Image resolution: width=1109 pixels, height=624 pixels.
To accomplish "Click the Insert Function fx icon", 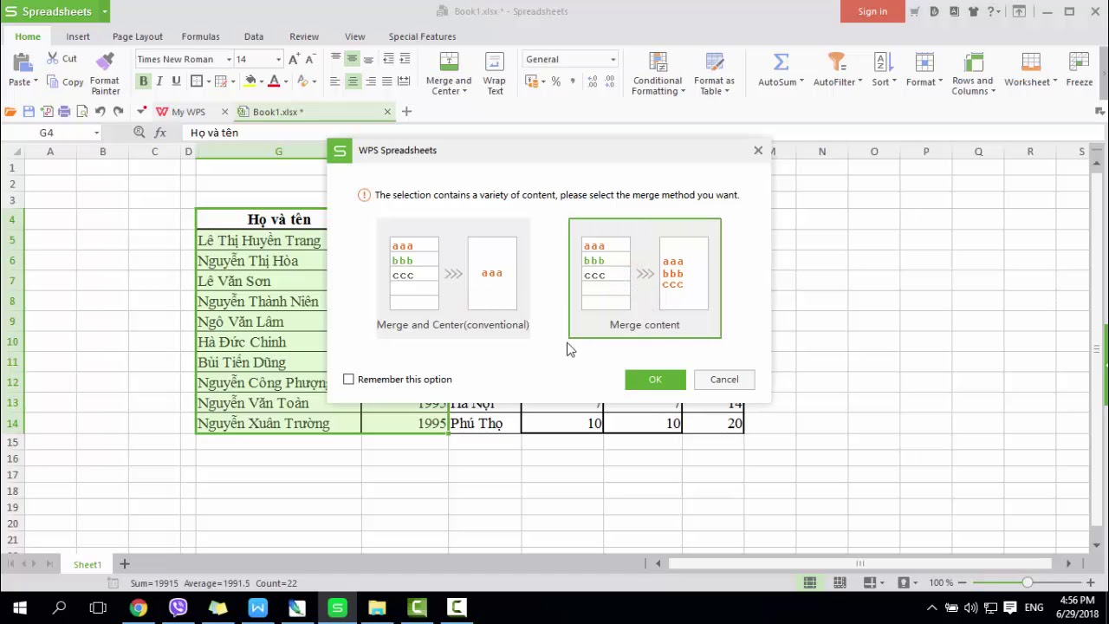I will click(160, 133).
